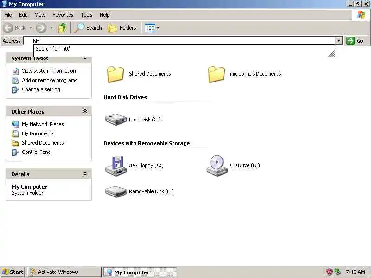Screen dimensions: 371x278
Task: Open Activate Windows taskbar button
Action: tap(64, 272)
